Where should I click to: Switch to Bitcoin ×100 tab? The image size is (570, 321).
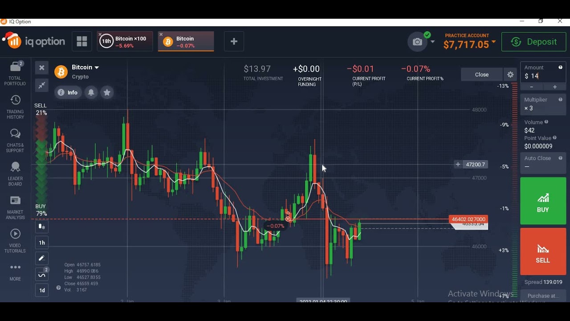[125, 42]
